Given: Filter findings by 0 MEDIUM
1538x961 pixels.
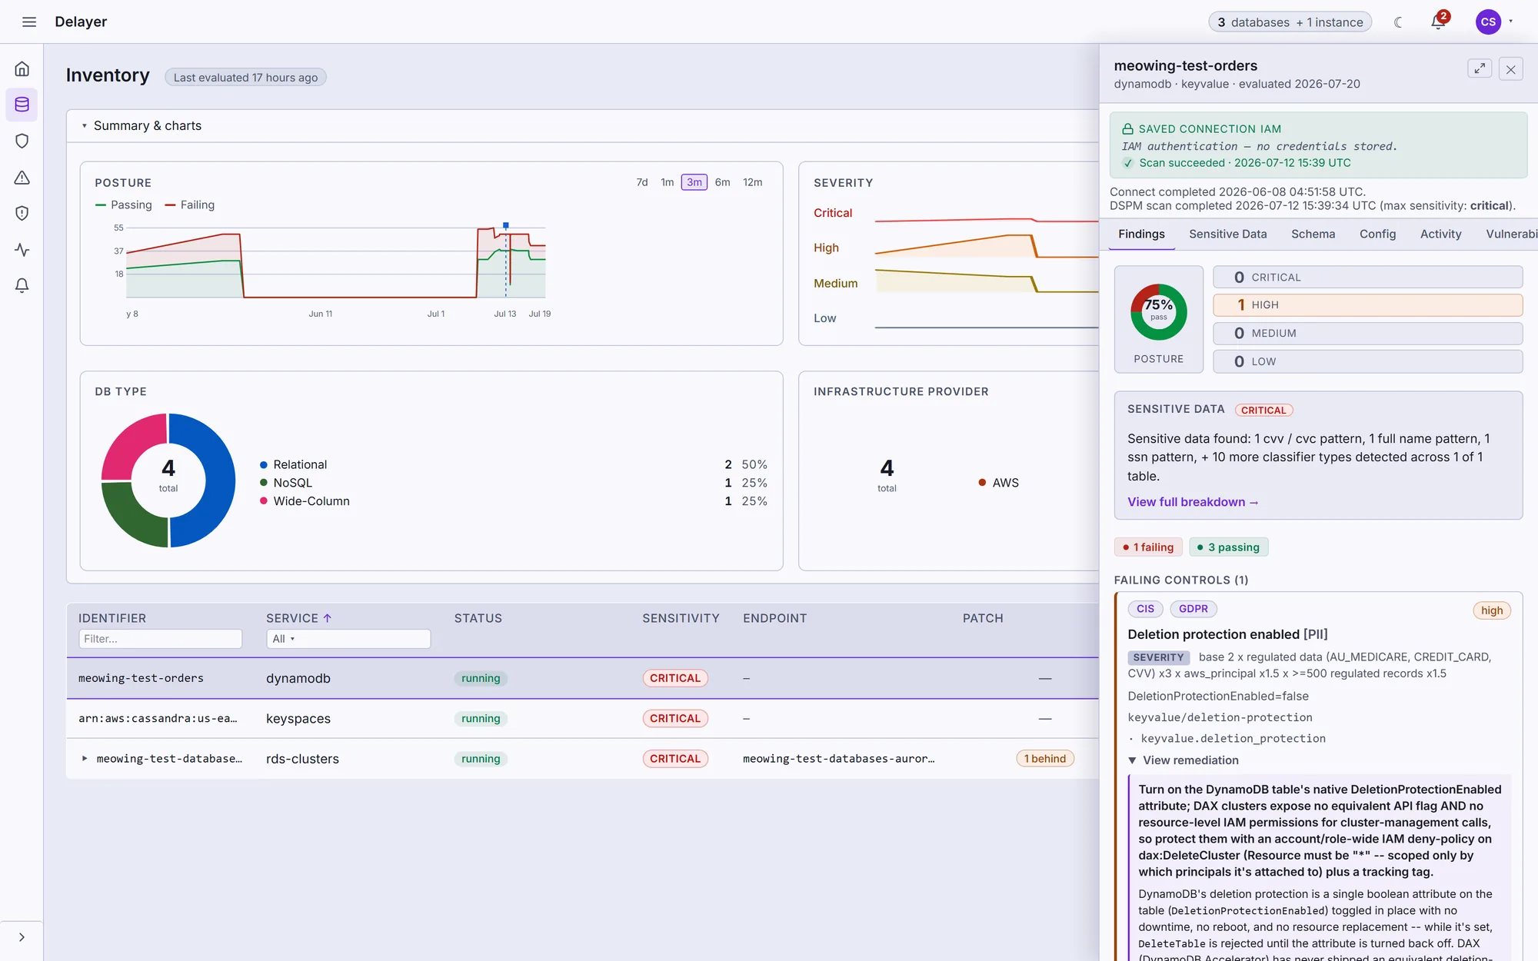Looking at the screenshot, I should 1367,334.
